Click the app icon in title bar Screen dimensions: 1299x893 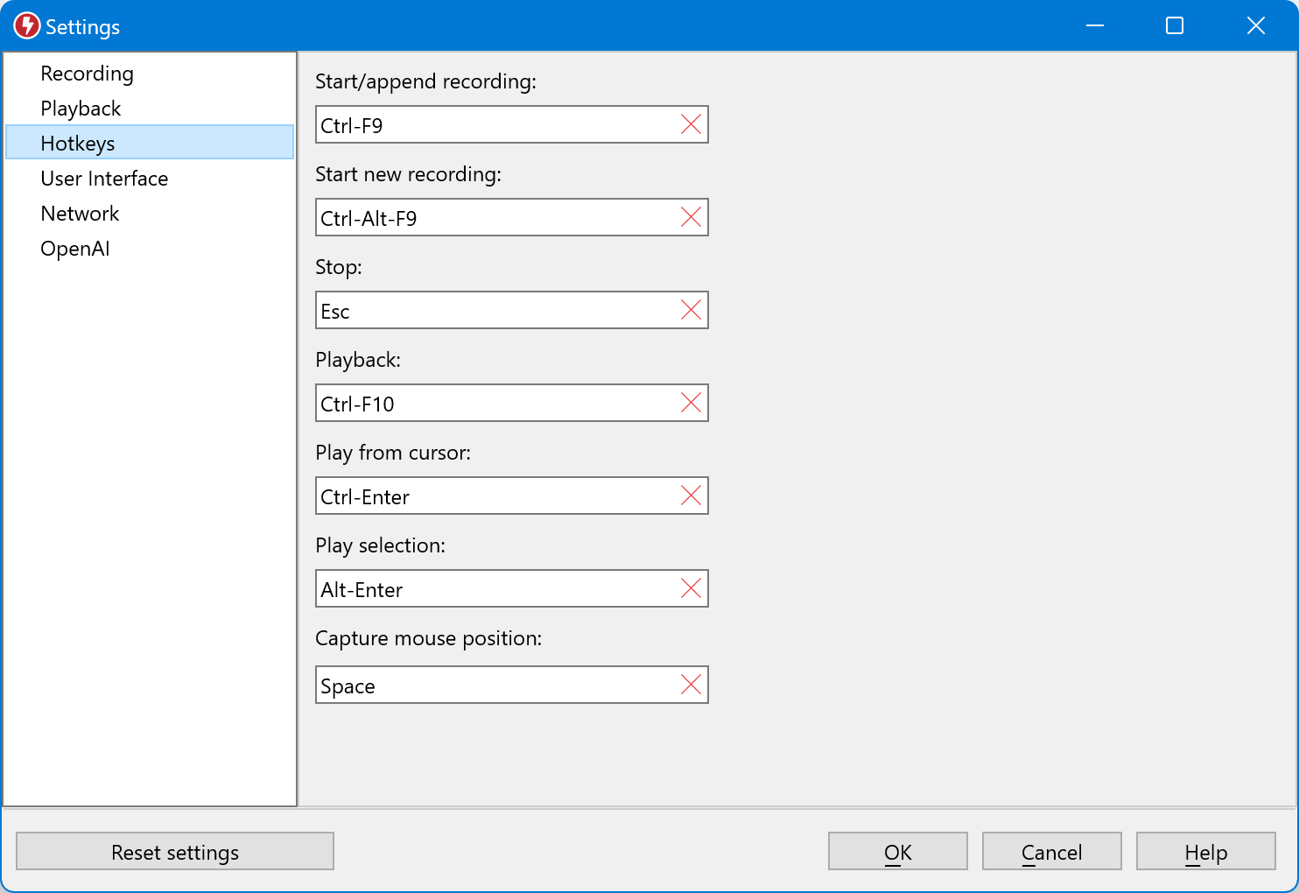click(x=26, y=26)
